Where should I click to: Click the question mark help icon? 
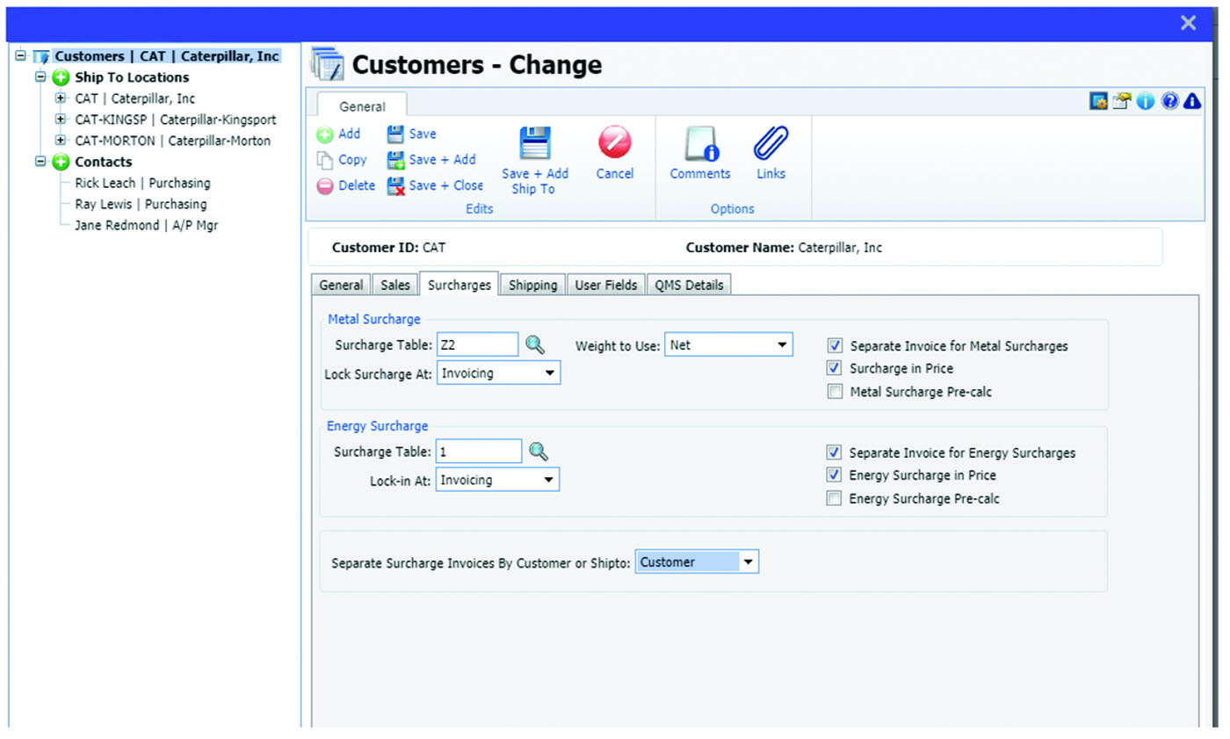click(1169, 101)
